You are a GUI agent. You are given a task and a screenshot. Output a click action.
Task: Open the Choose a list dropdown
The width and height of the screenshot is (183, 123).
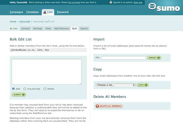[x=116, y=85]
